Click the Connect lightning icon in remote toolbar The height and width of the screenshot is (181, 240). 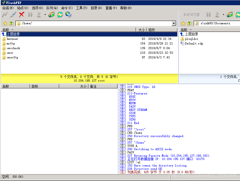point(5,15)
